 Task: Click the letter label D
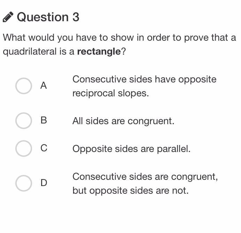point(44,183)
